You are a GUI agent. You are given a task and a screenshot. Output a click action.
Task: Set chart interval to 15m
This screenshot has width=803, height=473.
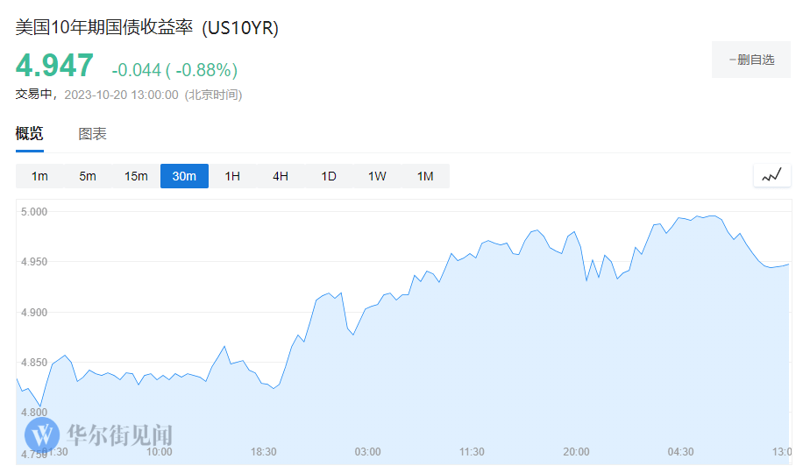136,176
